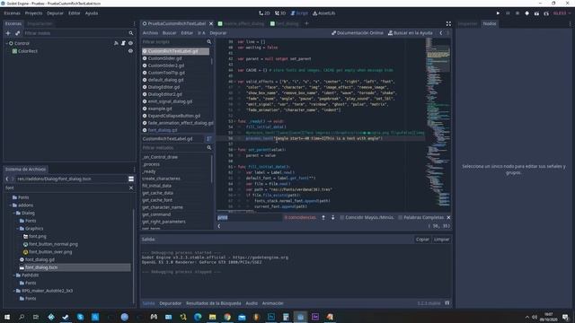Open example.gd script
The image size is (575, 323).
tap(160, 109)
